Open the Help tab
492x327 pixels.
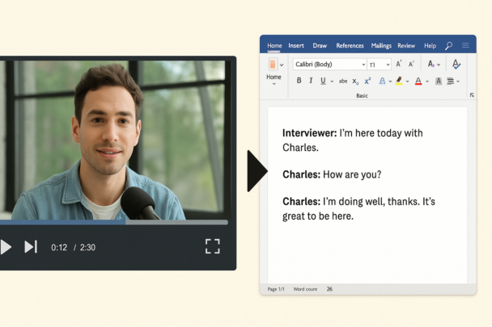click(430, 46)
